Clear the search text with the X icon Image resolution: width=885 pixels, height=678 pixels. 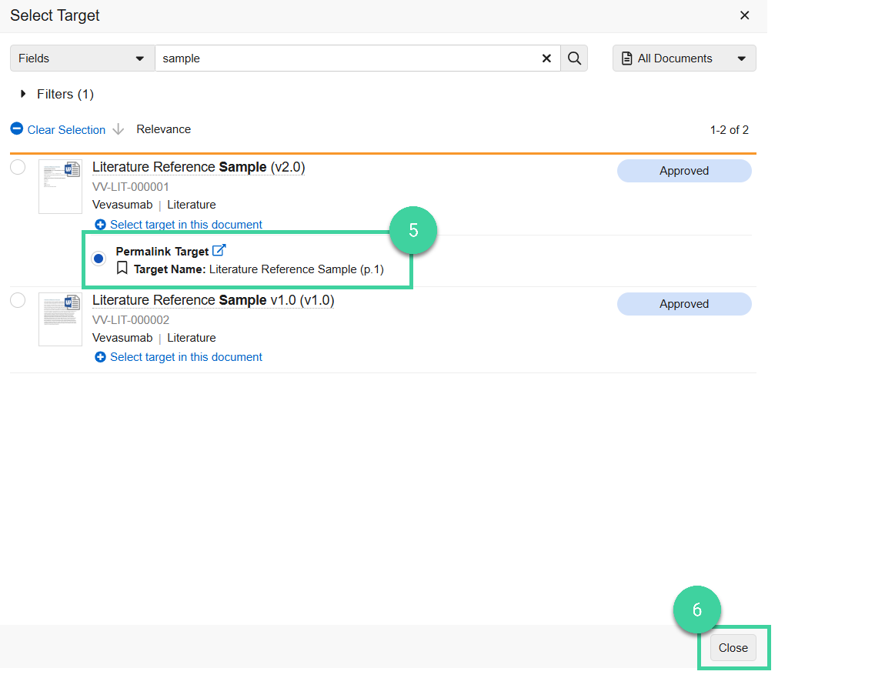tap(546, 58)
